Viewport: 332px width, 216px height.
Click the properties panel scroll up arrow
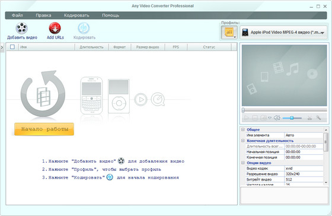coord(326,130)
